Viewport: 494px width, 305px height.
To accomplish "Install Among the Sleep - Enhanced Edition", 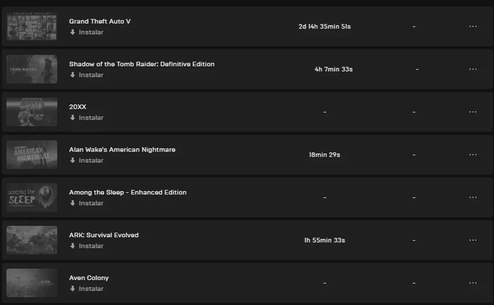I will (87, 203).
